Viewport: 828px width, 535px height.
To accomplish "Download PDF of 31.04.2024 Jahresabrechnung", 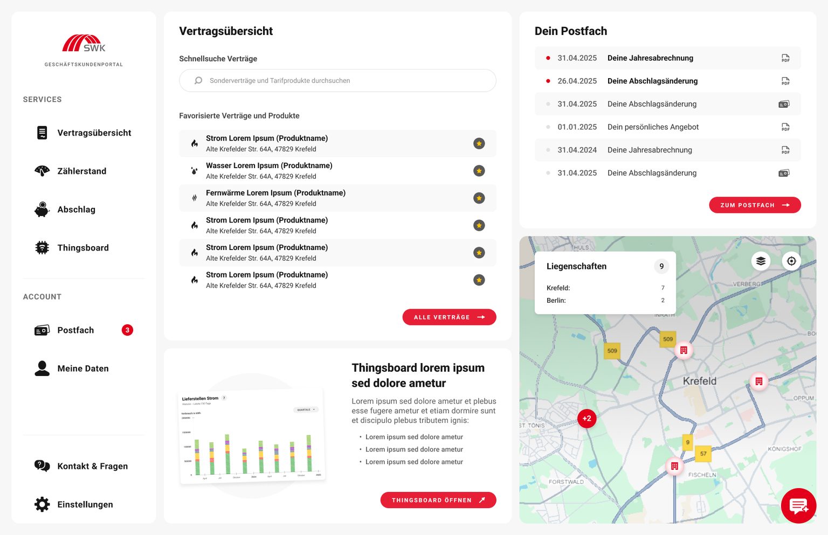I will [785, 150].
